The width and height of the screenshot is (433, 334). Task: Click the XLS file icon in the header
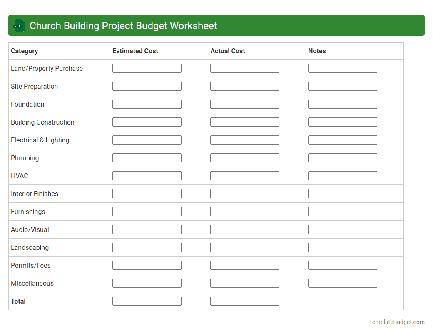coord(18,25)
